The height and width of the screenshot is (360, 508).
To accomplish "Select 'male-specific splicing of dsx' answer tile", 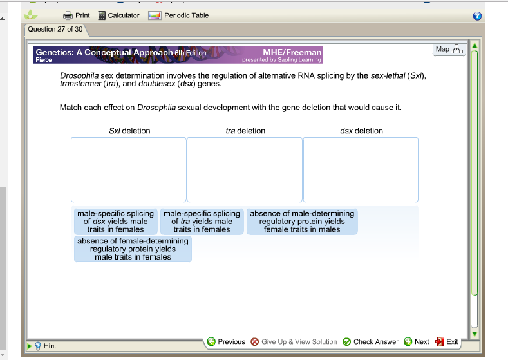I will (116, 222).
